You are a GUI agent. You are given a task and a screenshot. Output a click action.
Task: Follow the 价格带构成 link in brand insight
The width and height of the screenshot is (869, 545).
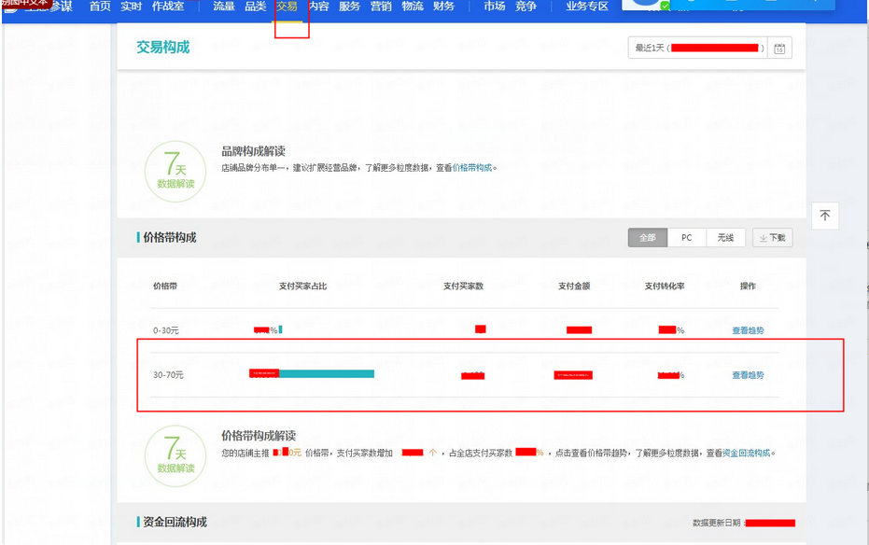pos(472,168)
